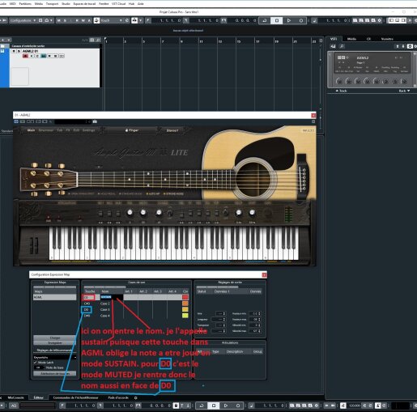Open the Touch automation mode dropdown
The width and height of the screenshot is (417, 412).
(x=112, y=20)
